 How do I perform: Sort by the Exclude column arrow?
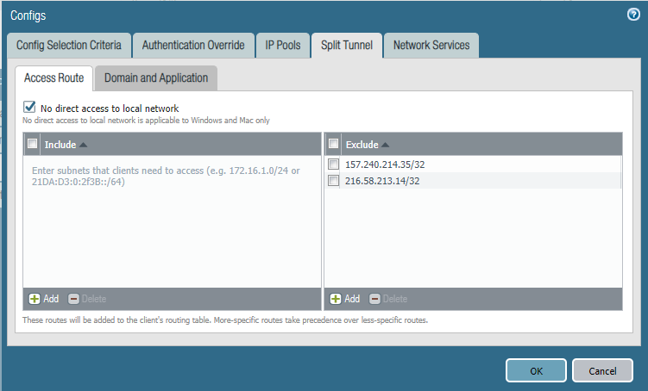click(386, 145)
